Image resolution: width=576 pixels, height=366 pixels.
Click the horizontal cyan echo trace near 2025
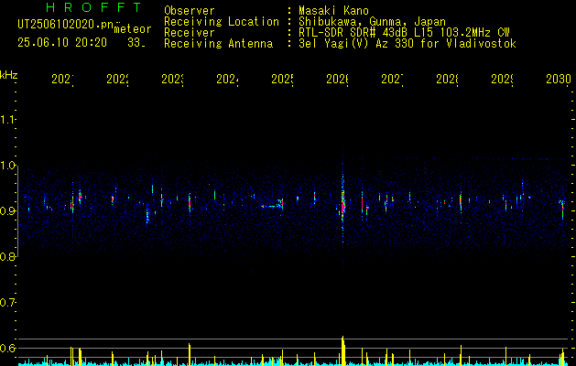tap(271, 206)
